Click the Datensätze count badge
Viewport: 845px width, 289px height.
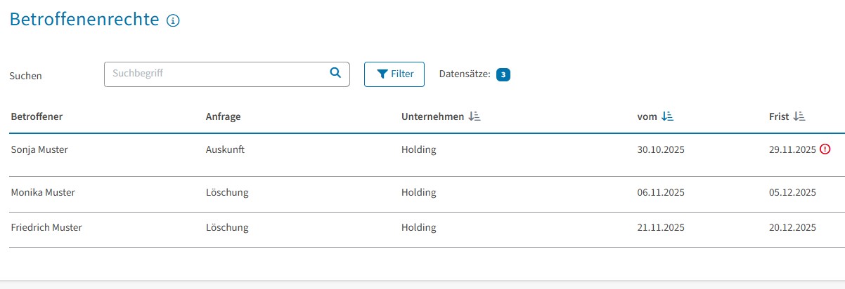[x=503, y=74]
